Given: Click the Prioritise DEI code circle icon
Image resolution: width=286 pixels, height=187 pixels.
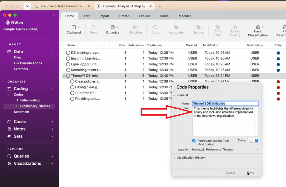Looking at the screenshot, I should coord(72,93).
